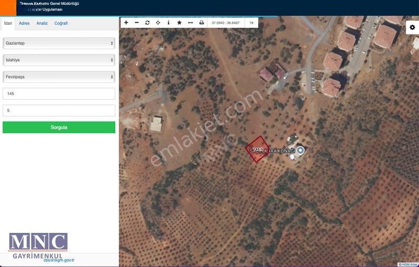Viewport: 419px width, 267px height.
Task: Click the green Sorgula button
Action: click(59, 127)
